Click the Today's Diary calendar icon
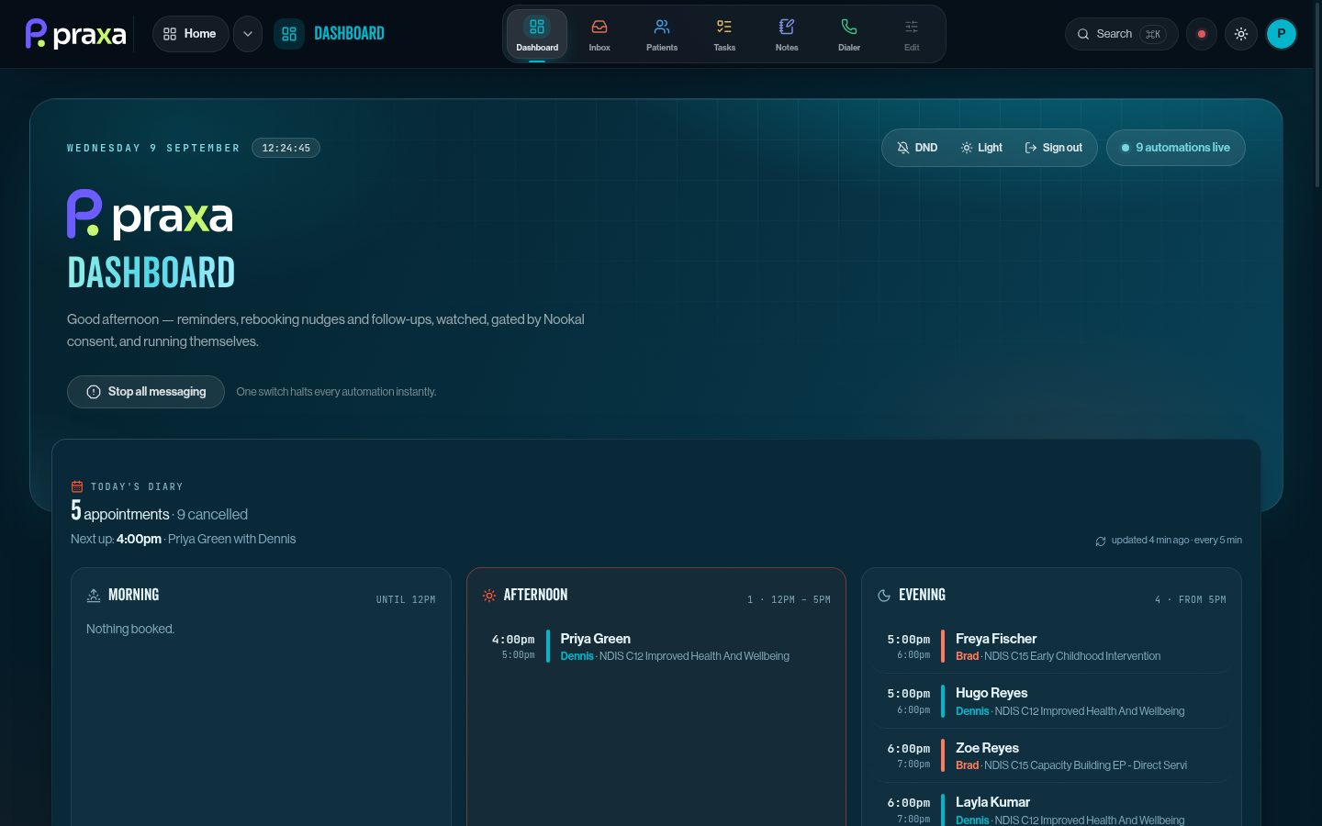1322x826 pixels. [x=77, y=486]
